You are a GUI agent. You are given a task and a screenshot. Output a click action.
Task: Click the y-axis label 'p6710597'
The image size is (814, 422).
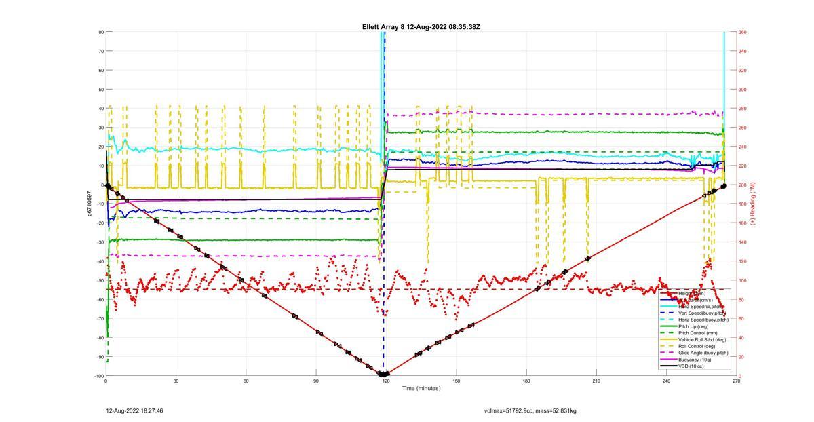point(89,204)
